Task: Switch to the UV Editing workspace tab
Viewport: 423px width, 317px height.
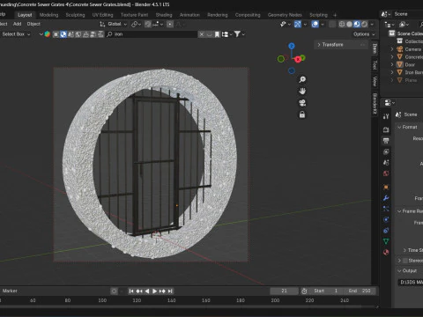Action: click(x=102, y=15)
